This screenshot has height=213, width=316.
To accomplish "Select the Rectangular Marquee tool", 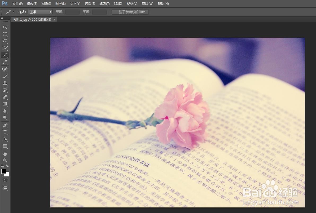I will (x=5, y=34).
